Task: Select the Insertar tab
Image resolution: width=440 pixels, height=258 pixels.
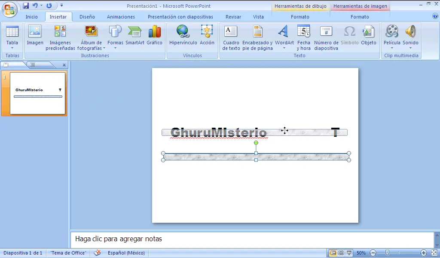Action: point(58,17)
